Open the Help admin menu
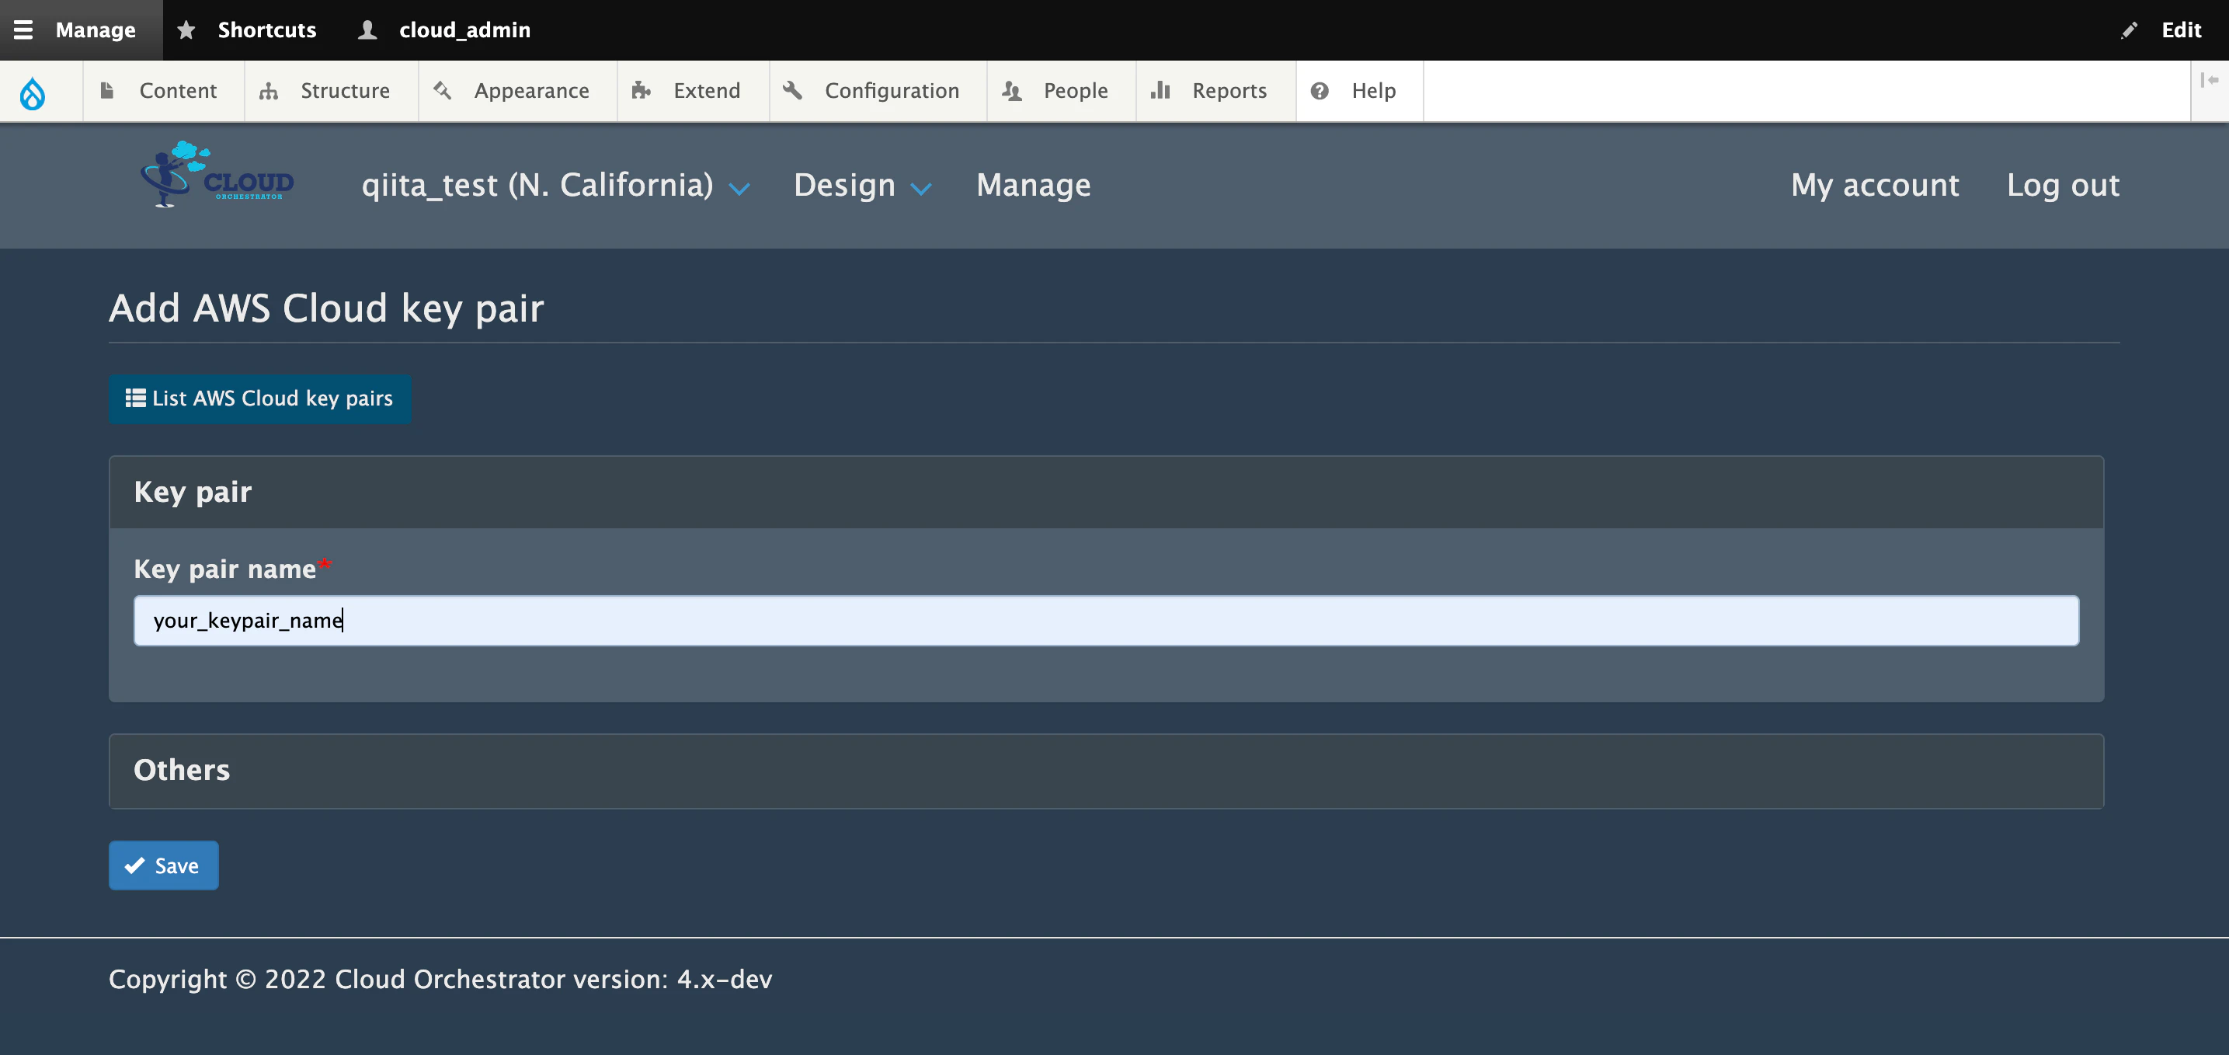 pyautogui.click(x=1358, y=91)
